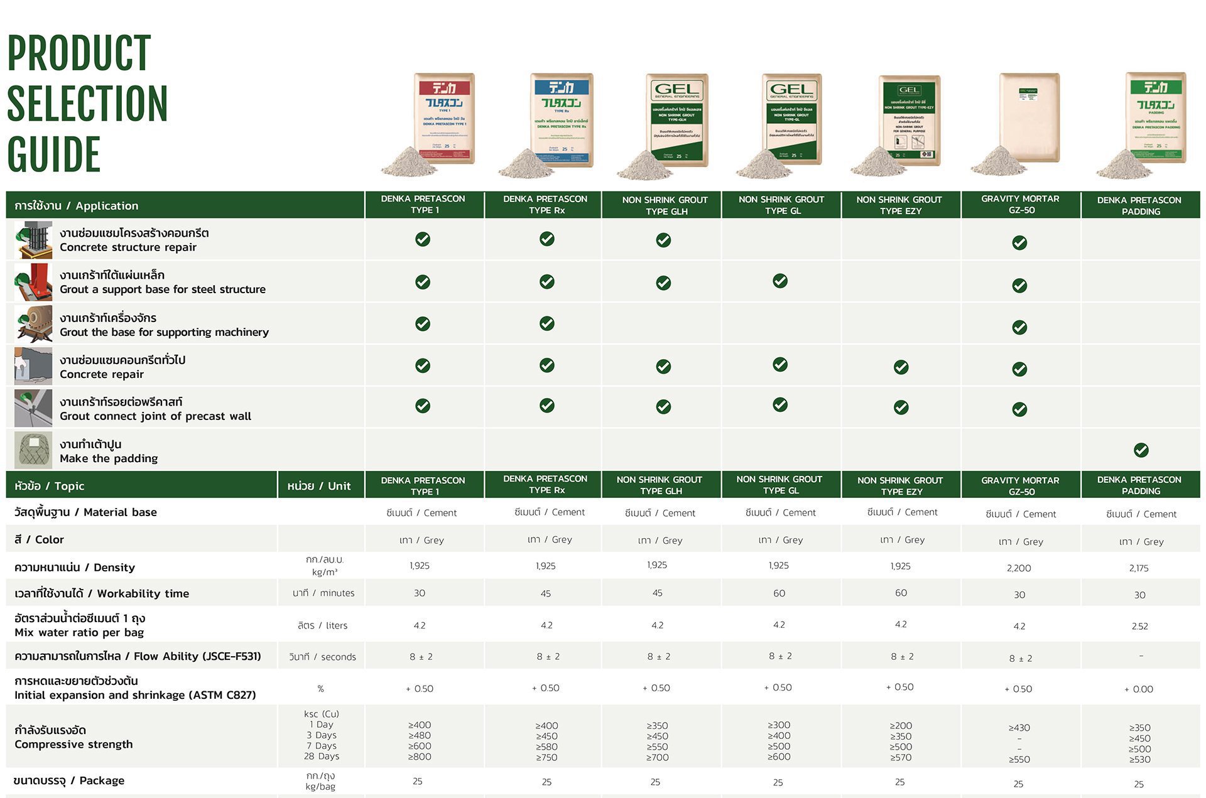Screen dimensions: 1206x798
Task: Click Type Rx checkmark for Concrete structure repair
Action: pos(547,239)
